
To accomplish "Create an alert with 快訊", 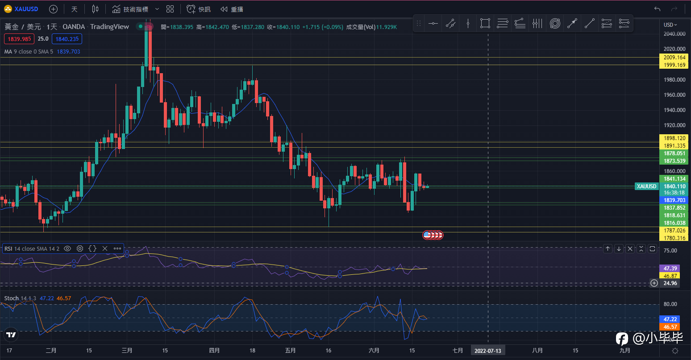I will click(x=199, y=9).
